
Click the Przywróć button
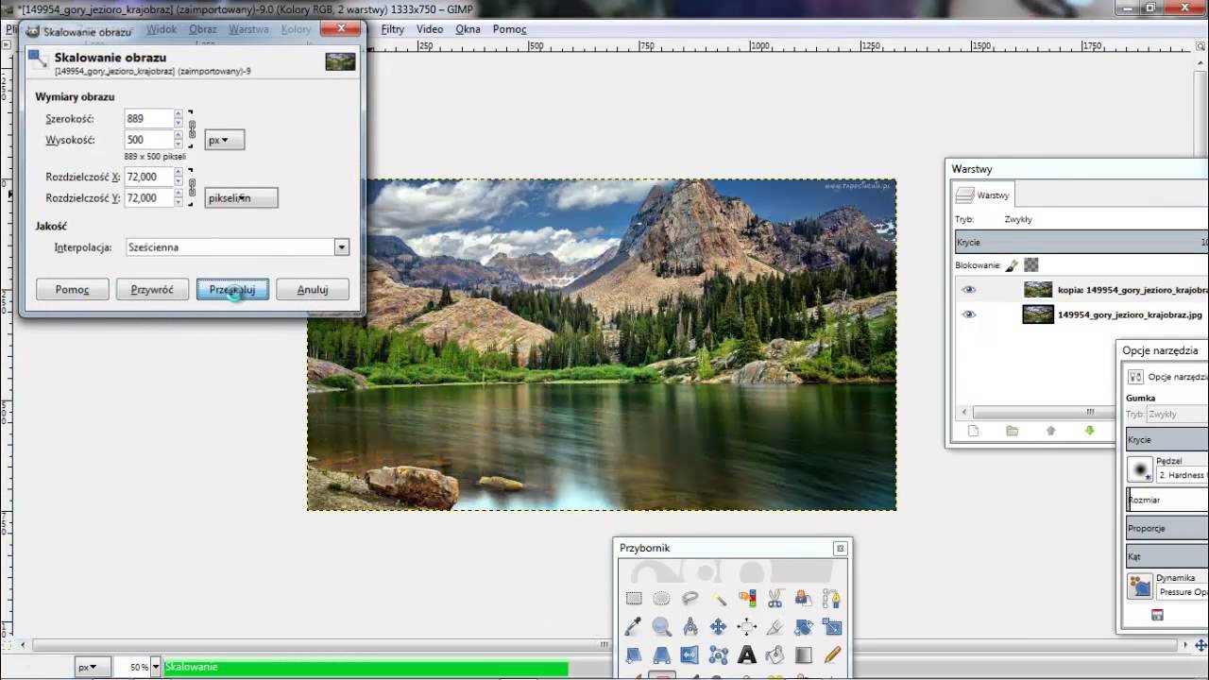152,290
